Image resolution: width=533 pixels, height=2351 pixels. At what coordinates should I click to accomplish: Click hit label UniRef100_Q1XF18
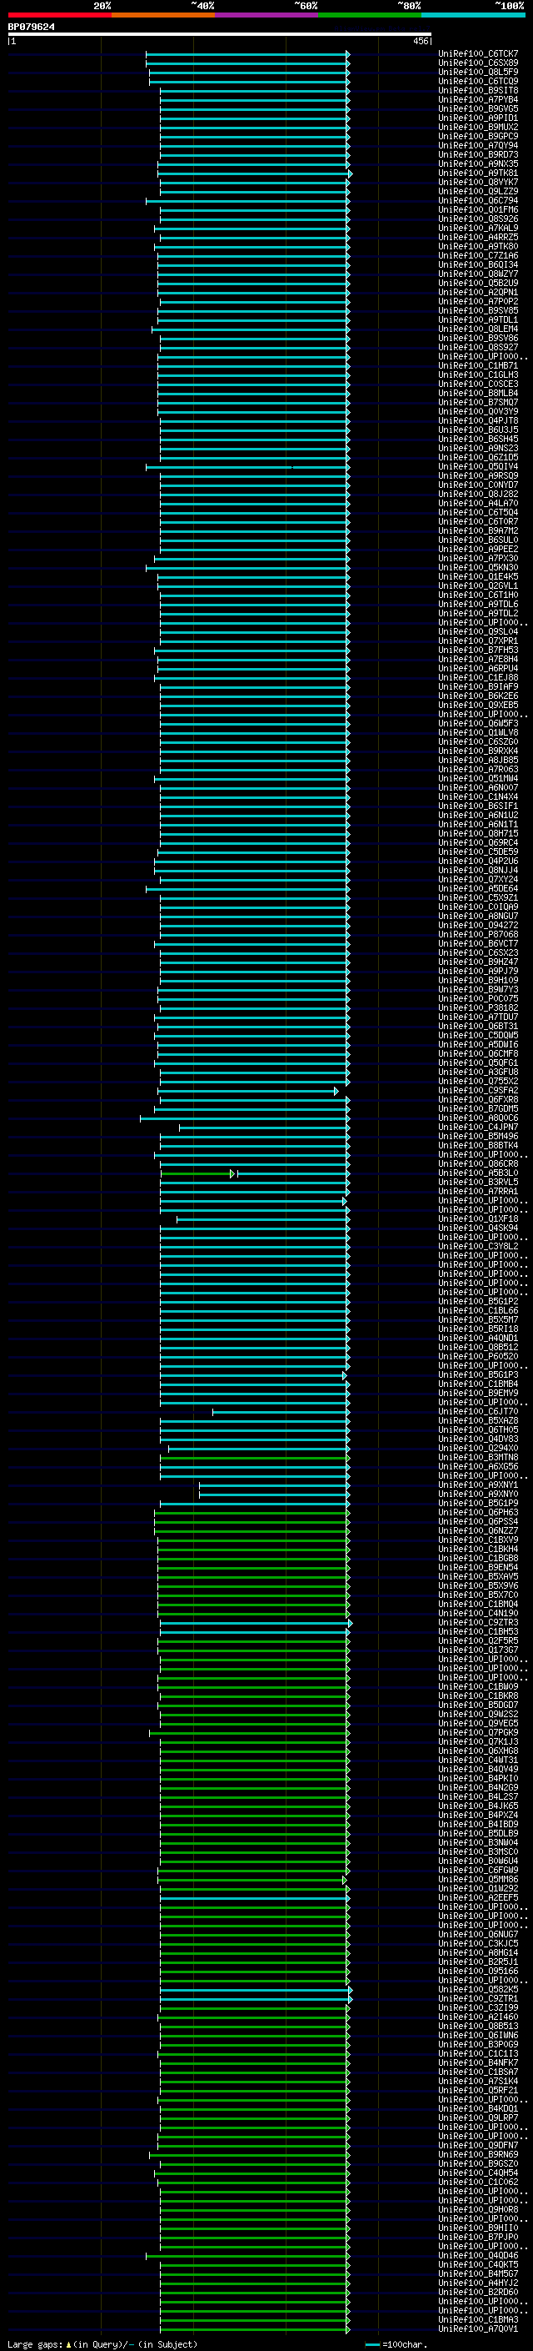(x=478, y=1219)
